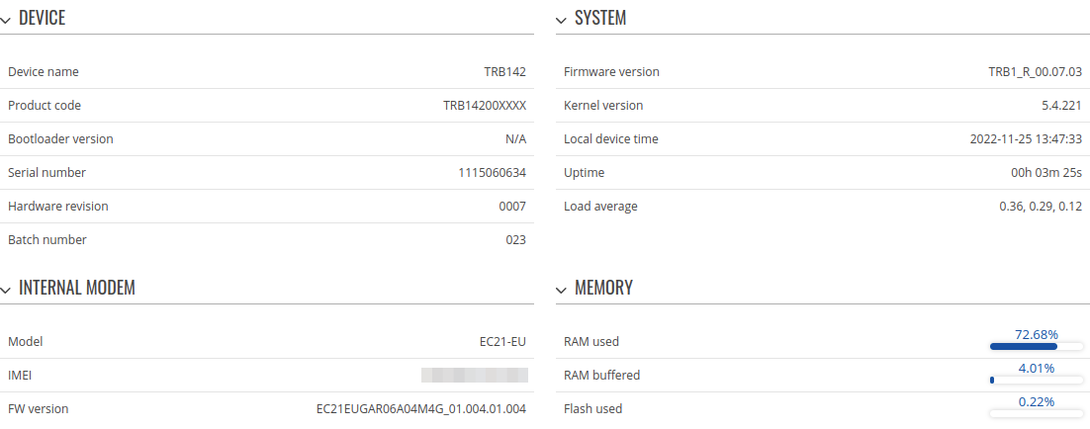
Task: Click the MEMORY section heading
Action: [x=603, y=289]
